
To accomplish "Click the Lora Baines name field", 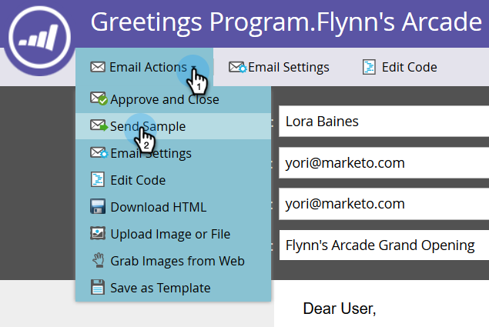I will tap(384, 122).
